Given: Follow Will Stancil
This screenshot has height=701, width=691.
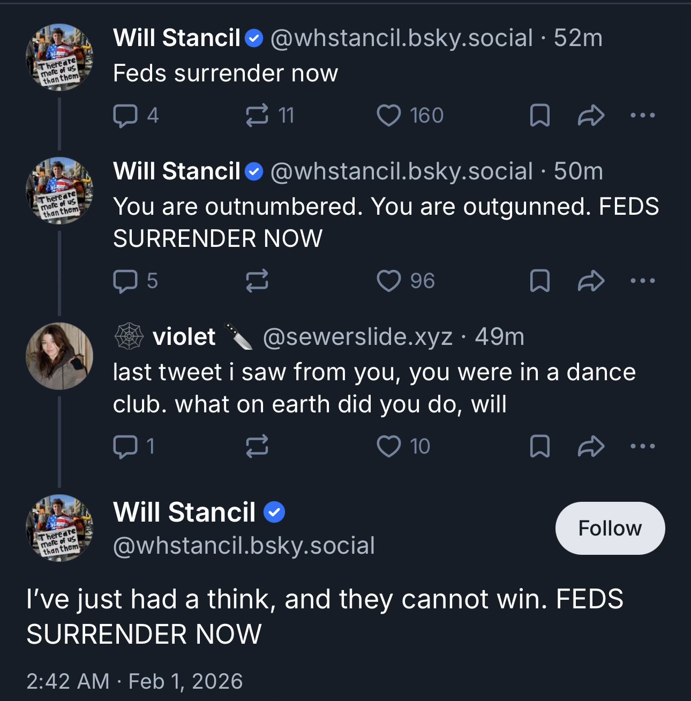Looking at the screenshot, I should (610, 528).
